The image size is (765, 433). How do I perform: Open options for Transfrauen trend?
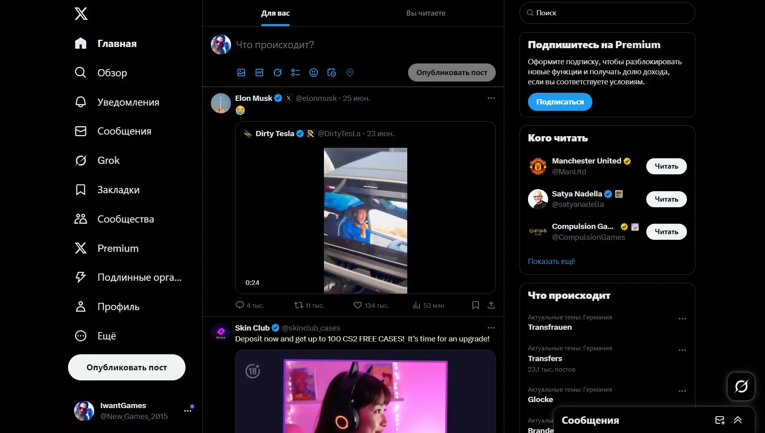(682, 319)
